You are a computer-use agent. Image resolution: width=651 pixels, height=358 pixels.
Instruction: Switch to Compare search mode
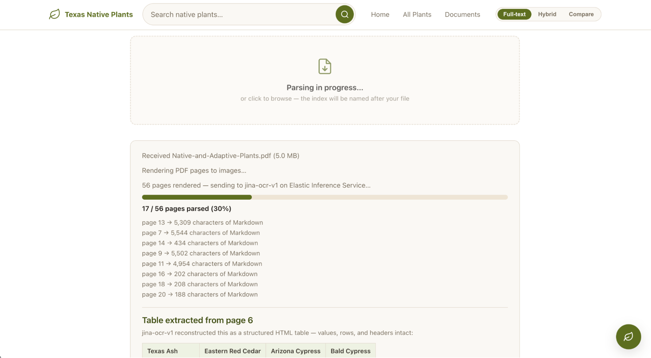tap(581, 14)
